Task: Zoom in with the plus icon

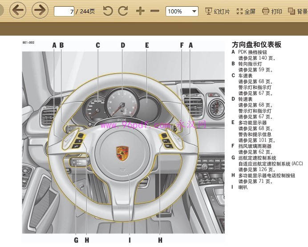Action: 140,11
